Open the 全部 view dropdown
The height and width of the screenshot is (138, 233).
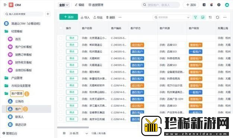64,5
